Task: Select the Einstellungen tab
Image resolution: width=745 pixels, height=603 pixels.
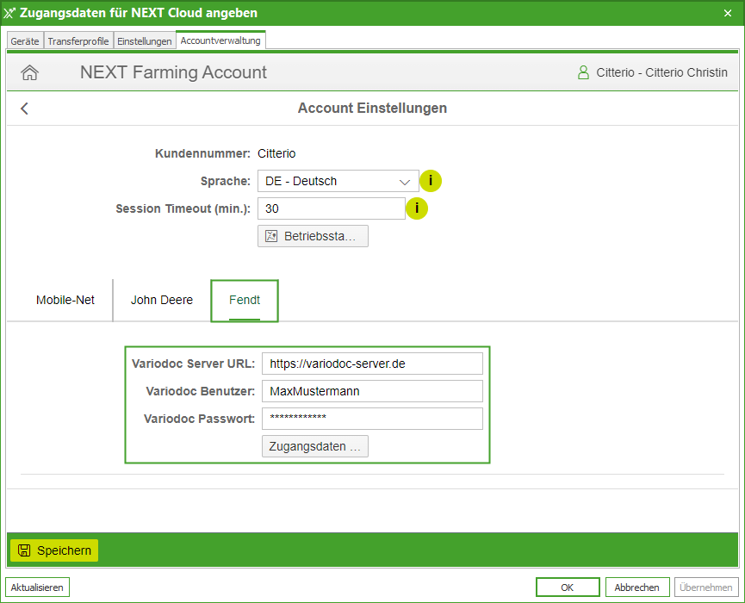Action: pyautogui.click(x=144, y=41)
